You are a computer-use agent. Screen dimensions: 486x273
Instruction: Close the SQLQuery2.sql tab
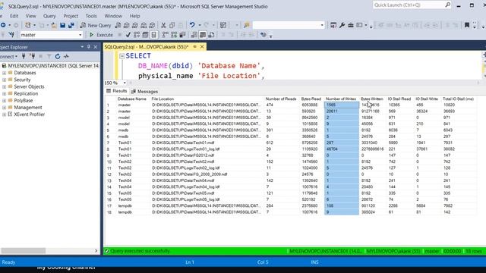[202, 47]
